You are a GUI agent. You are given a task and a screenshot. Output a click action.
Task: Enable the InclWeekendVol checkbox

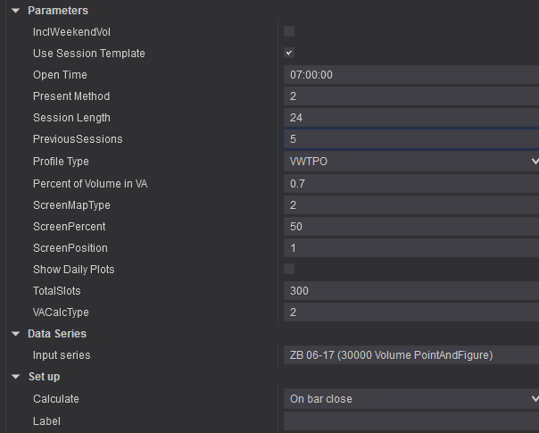point(289,31)
